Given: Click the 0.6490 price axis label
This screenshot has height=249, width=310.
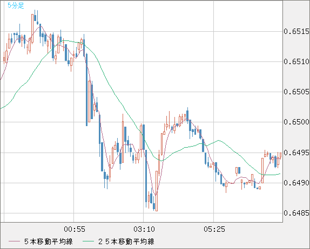Looking at the screenshot, I should pos(296,183).
